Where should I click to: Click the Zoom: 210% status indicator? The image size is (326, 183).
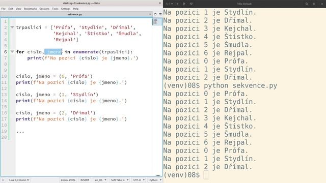coord(68,180)
